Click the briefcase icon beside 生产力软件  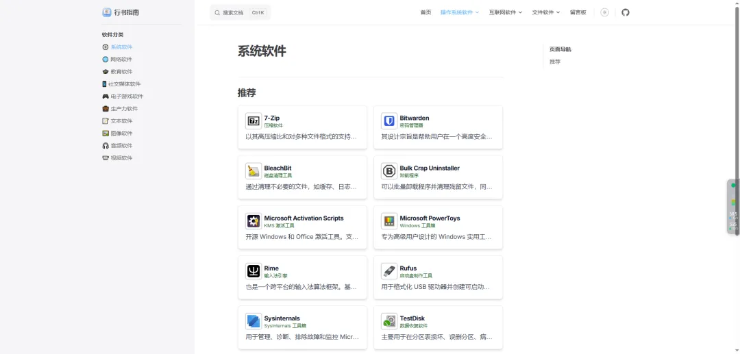pyautogui.click(x=106, y=108)
